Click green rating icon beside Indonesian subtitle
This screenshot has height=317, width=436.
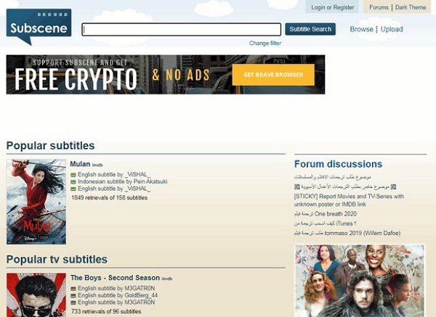73,182
